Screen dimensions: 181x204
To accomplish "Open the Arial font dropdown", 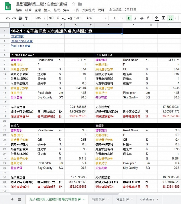I will coord(97,18).
